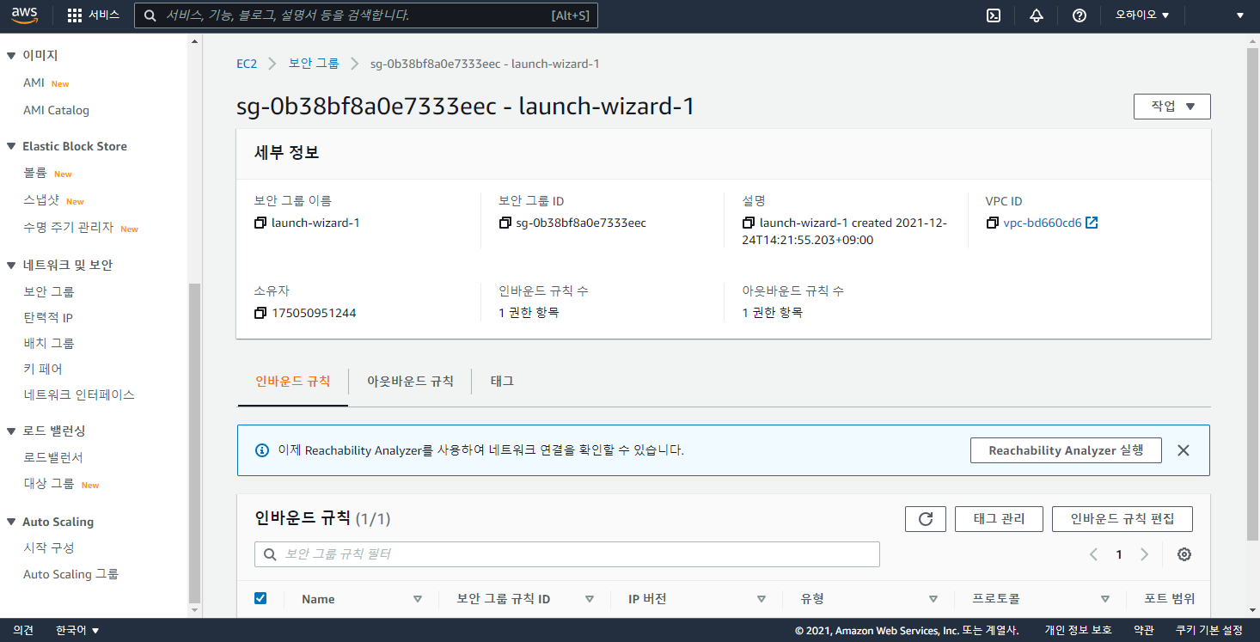The image size is (1260, 642).
Task: Open 쿠키 기본 설정 footer link
Action: [x=1209, y=630]
